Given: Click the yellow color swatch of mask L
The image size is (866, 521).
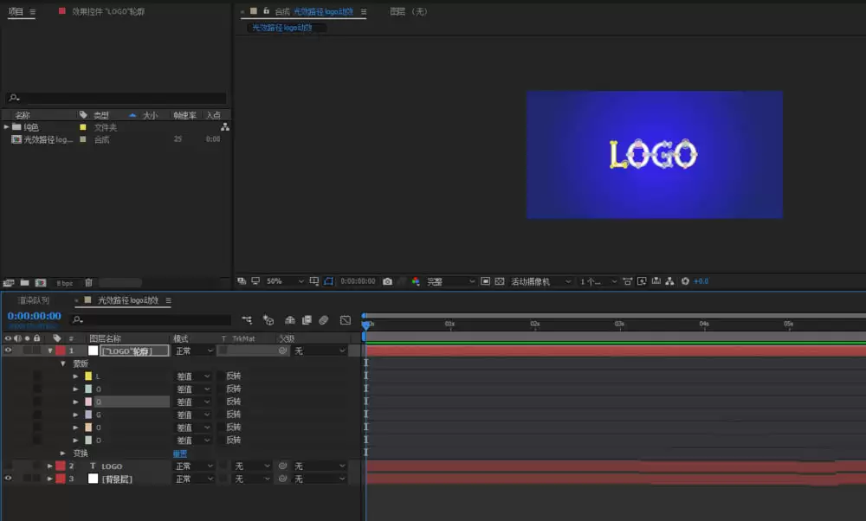Looking at the screenshot, I should point(88,376).
